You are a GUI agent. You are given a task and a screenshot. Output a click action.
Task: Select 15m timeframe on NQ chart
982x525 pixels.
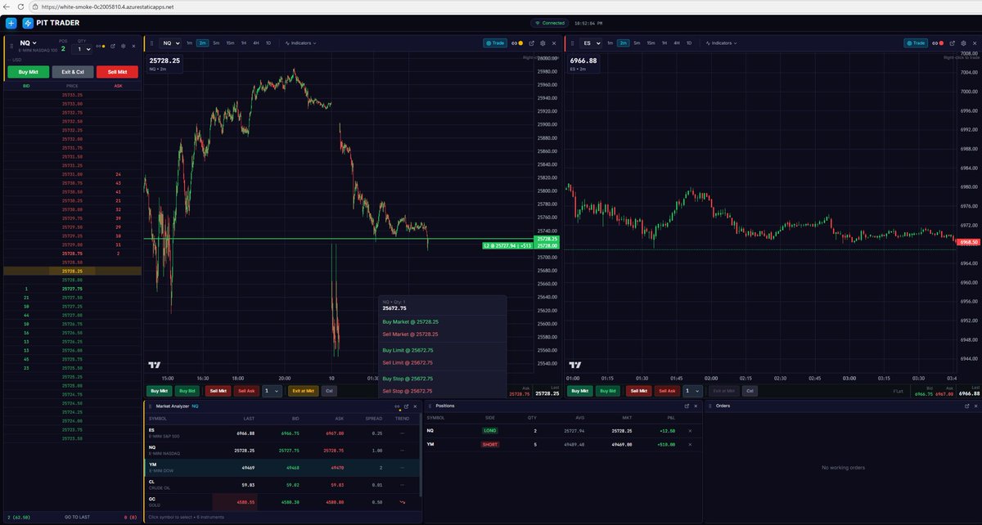[230, 43]
